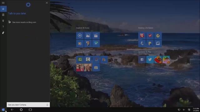The width and height of the screenshot is (200, 112).
Task: Open the Cortana Notebook icon
Action: 3,15
